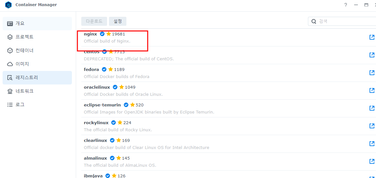The width and height of the screenshot is (376, 178).
Task: Open oraclelinux external link icon
Action: tap(372, 90)
